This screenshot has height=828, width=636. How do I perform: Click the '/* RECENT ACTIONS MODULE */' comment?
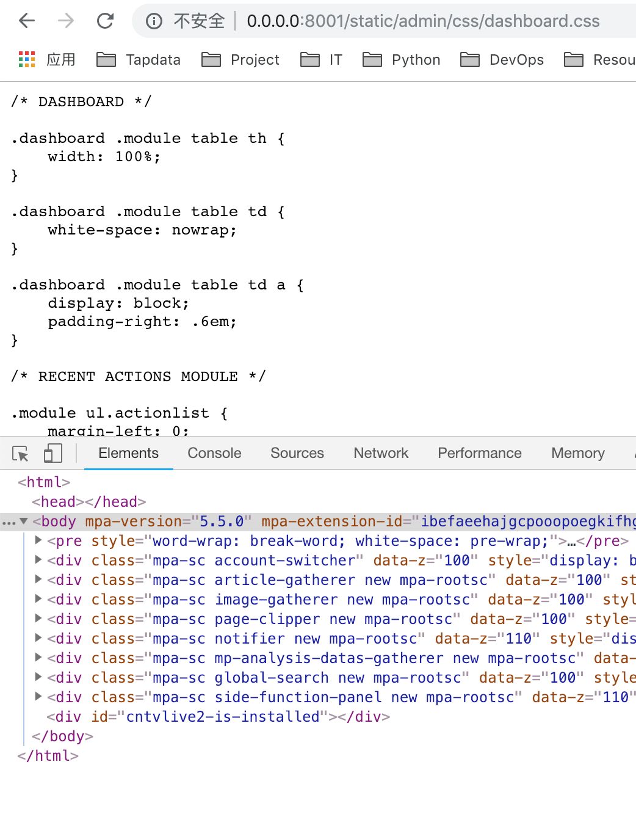point(138,376)
